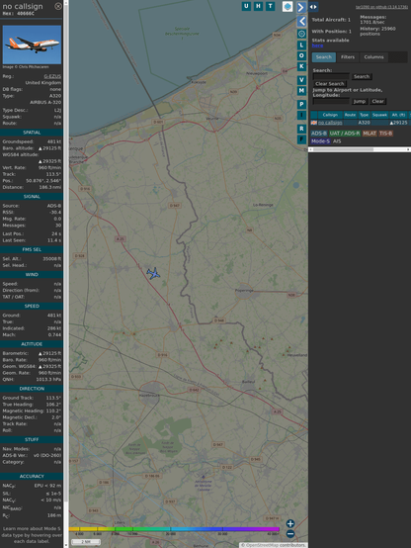Open the map layers selector icon
This screenshot has width=411, height=548.
288,6
